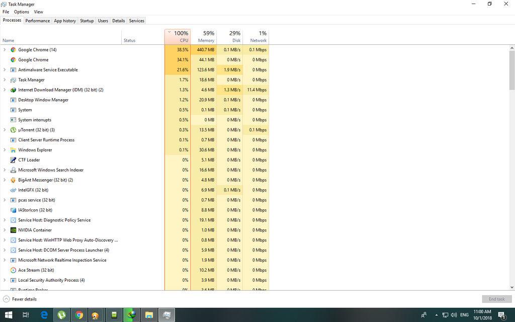
Task: Click the scrollbar up arrow
Action: 512,48
